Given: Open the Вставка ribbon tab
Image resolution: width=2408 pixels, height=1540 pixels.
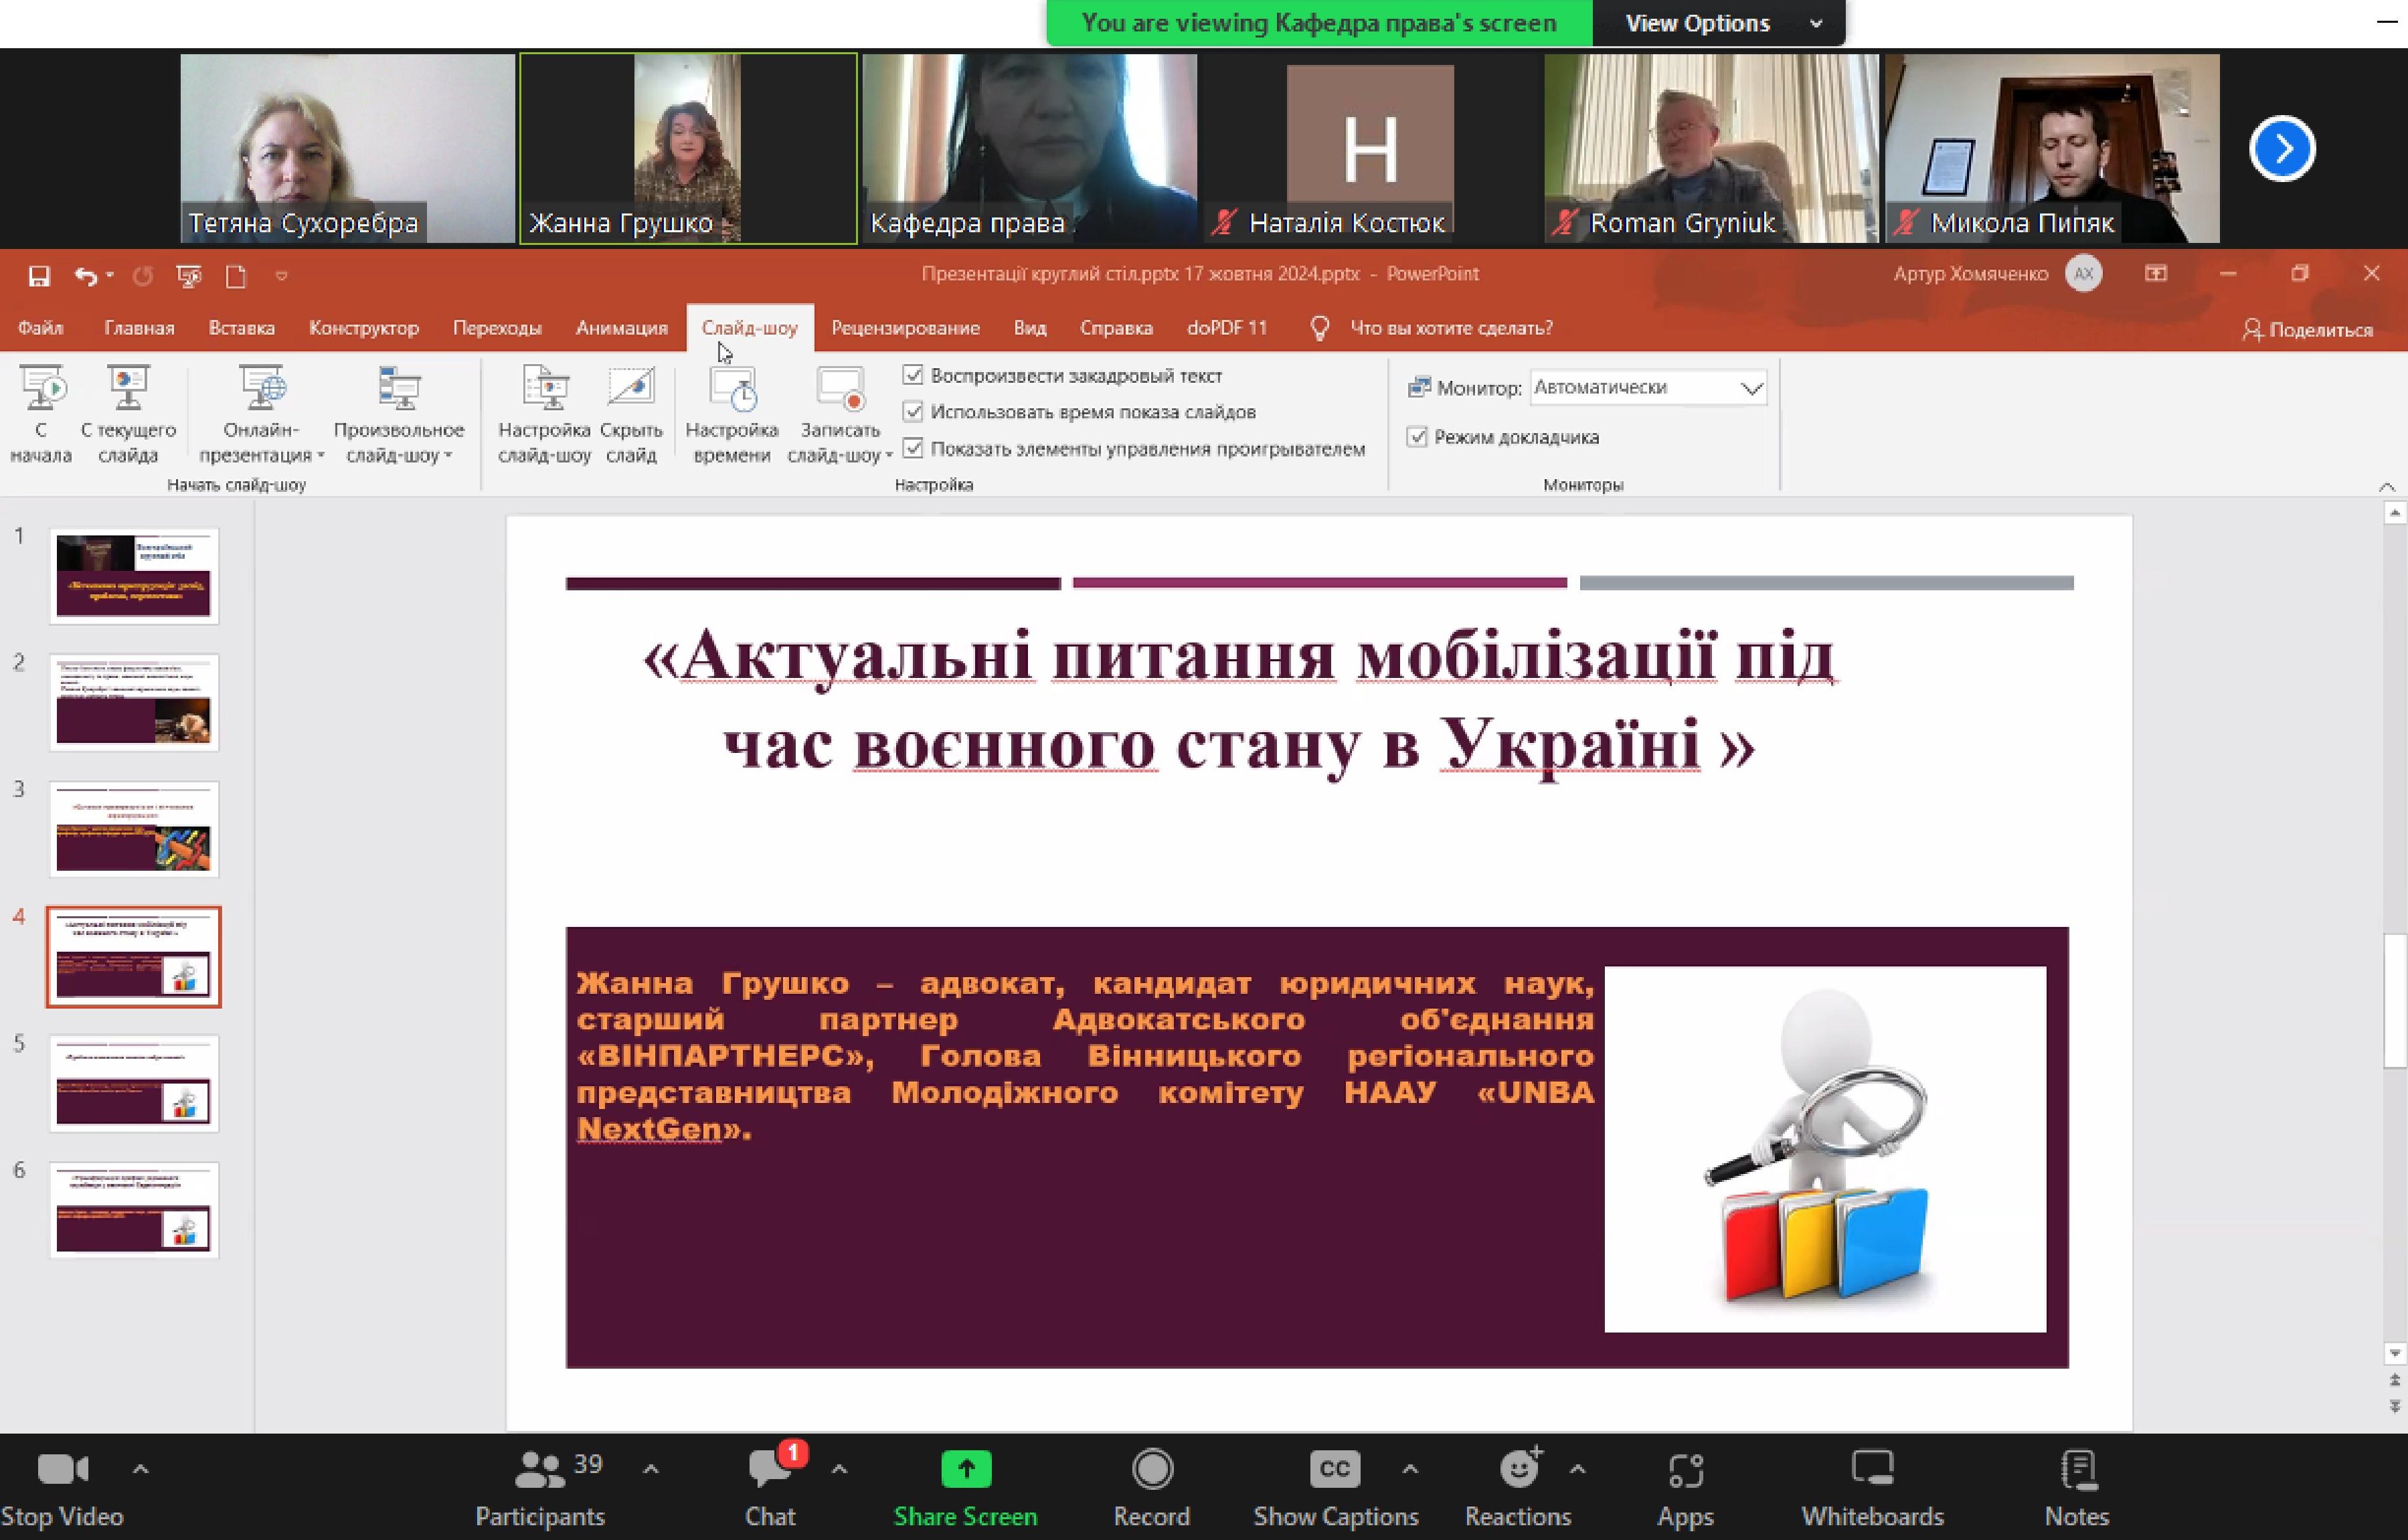Looking at the screenshot, I should [241, 328].
